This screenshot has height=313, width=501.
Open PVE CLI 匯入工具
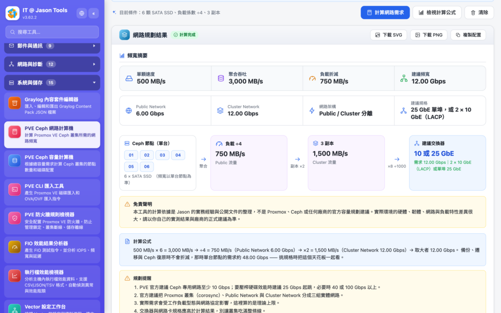(52, 192)
